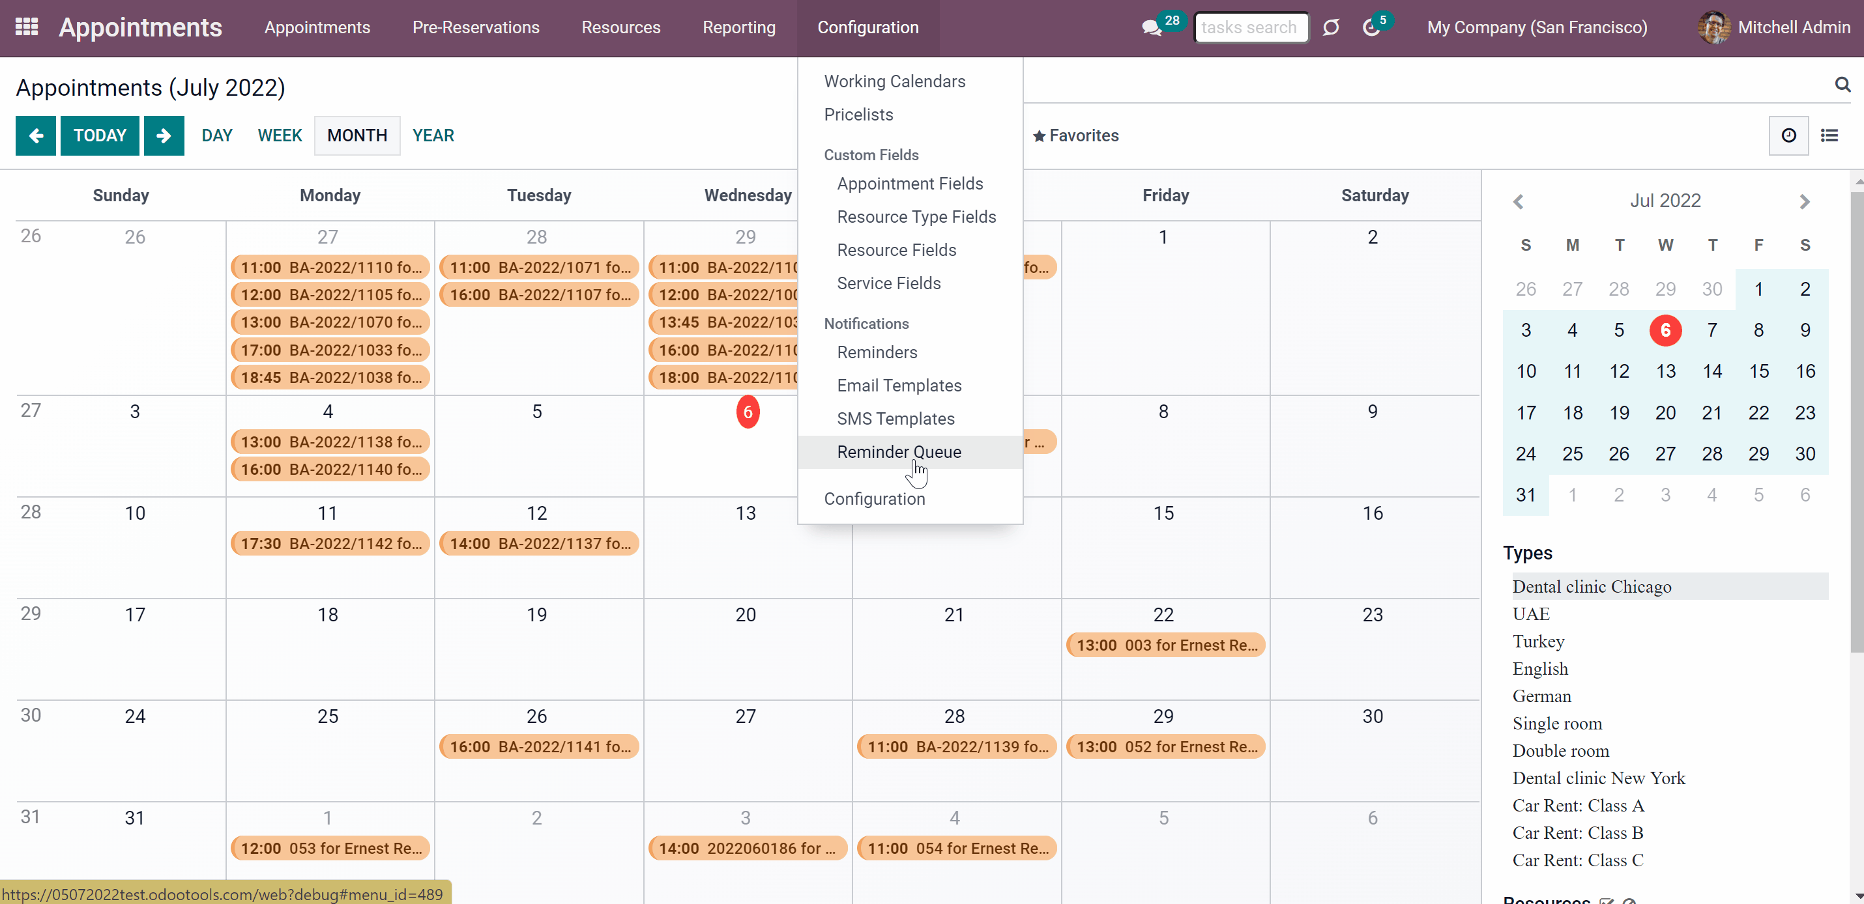Screen dimensions: 1864x904
Task: Switch to WEEK view
Action: 280,135
